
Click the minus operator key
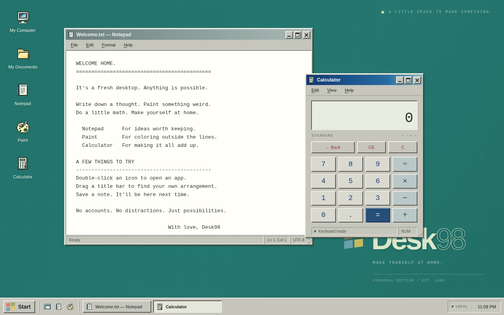pos(405,198)
